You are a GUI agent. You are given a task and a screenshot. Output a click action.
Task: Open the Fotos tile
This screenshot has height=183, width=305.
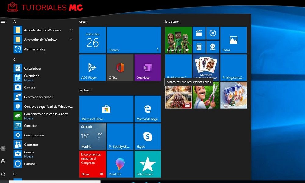tap(233, 40)
